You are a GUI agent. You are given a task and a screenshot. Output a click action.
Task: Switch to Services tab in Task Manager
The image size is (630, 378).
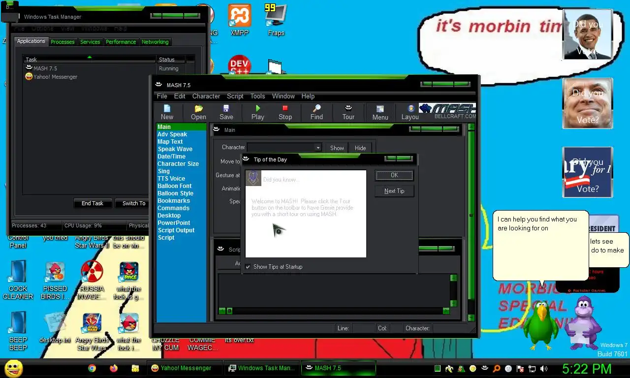tap(90, 42)
